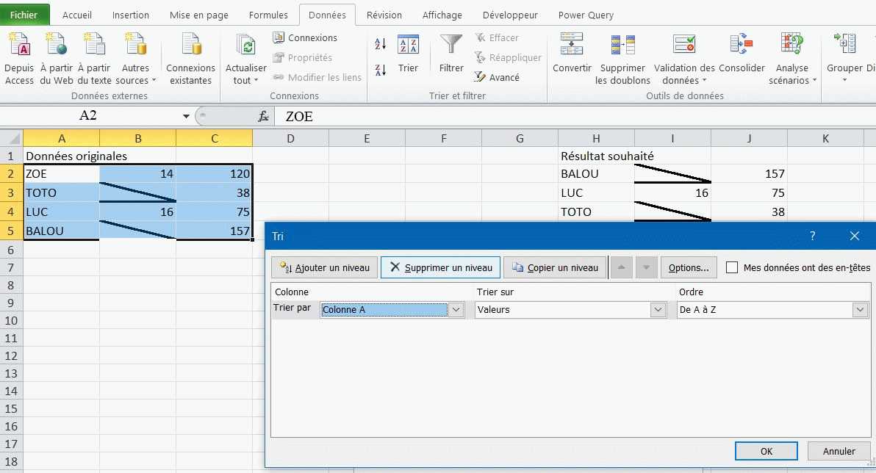Image resolution: width=876 pixels, height=473 pixels.
Task: Click the formula bar containing ZOE
Action: click(575, 116)
